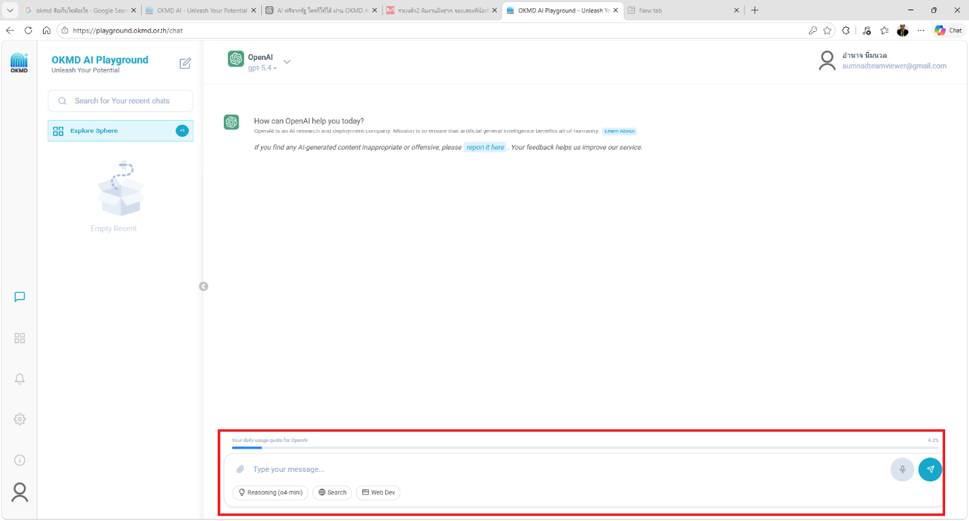Image resolution: width=969 pixels, height=521 pixels.
Task: Open the browser favorites list icon
Action: click(x=885, y=30)
